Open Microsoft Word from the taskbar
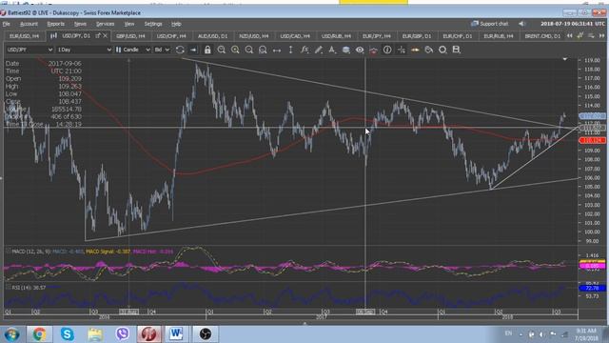 pyautogui.click(x=176, y=334)
